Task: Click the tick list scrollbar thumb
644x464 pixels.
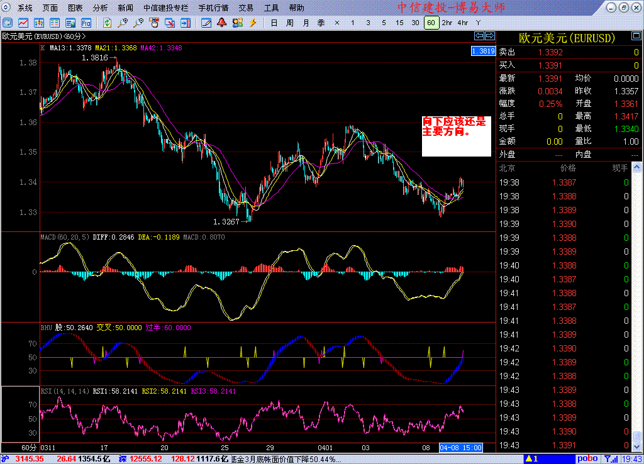Action: pyautogui.click(x=636, y=435)
